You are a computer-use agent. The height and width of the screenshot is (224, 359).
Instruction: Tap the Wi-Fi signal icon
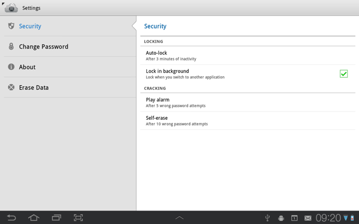pyautogui.click(x=346, y=218)
